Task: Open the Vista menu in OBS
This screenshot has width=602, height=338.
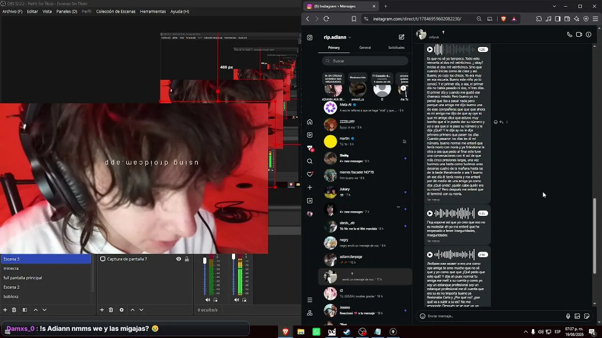Action: coord(47,11)
